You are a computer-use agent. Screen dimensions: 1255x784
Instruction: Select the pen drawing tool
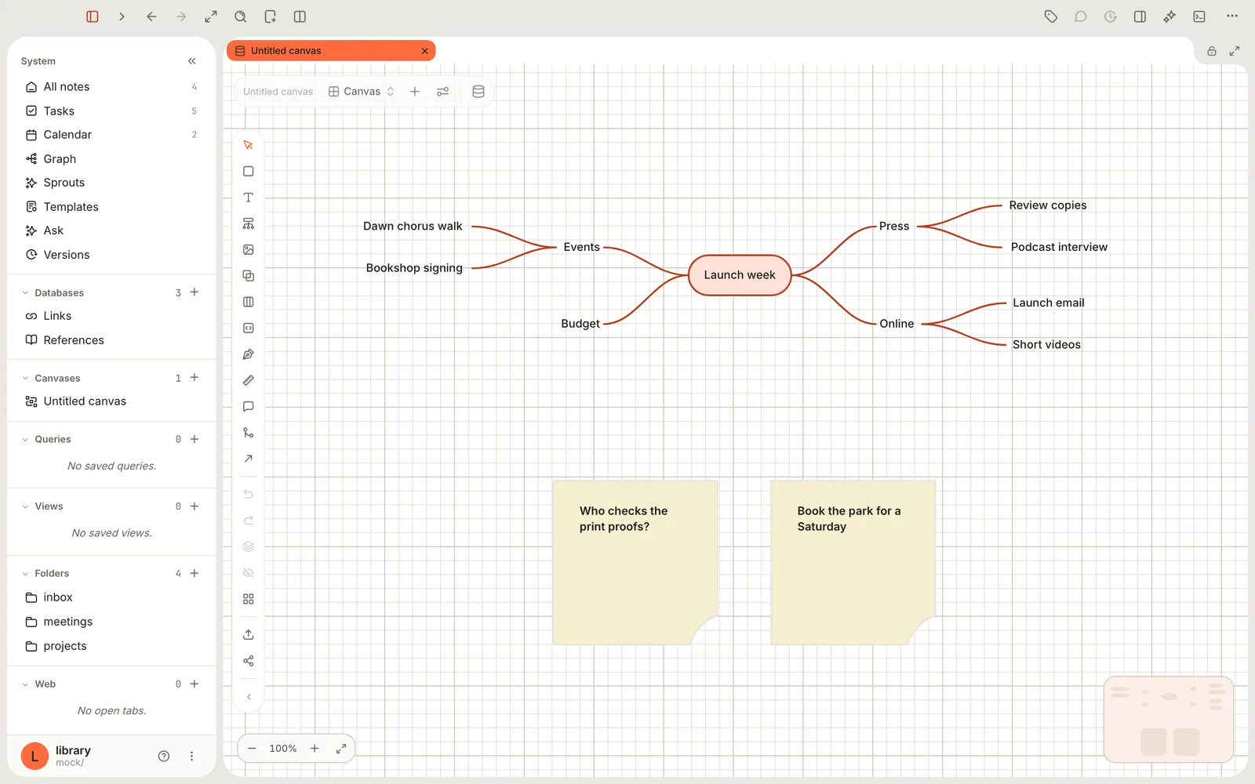click(x=249, y=354)
